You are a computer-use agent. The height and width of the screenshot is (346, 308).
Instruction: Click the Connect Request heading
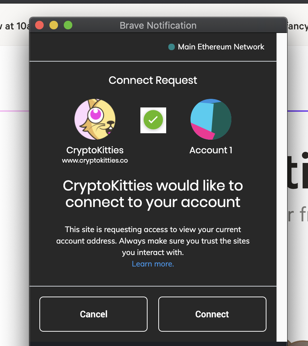[153, 80]
